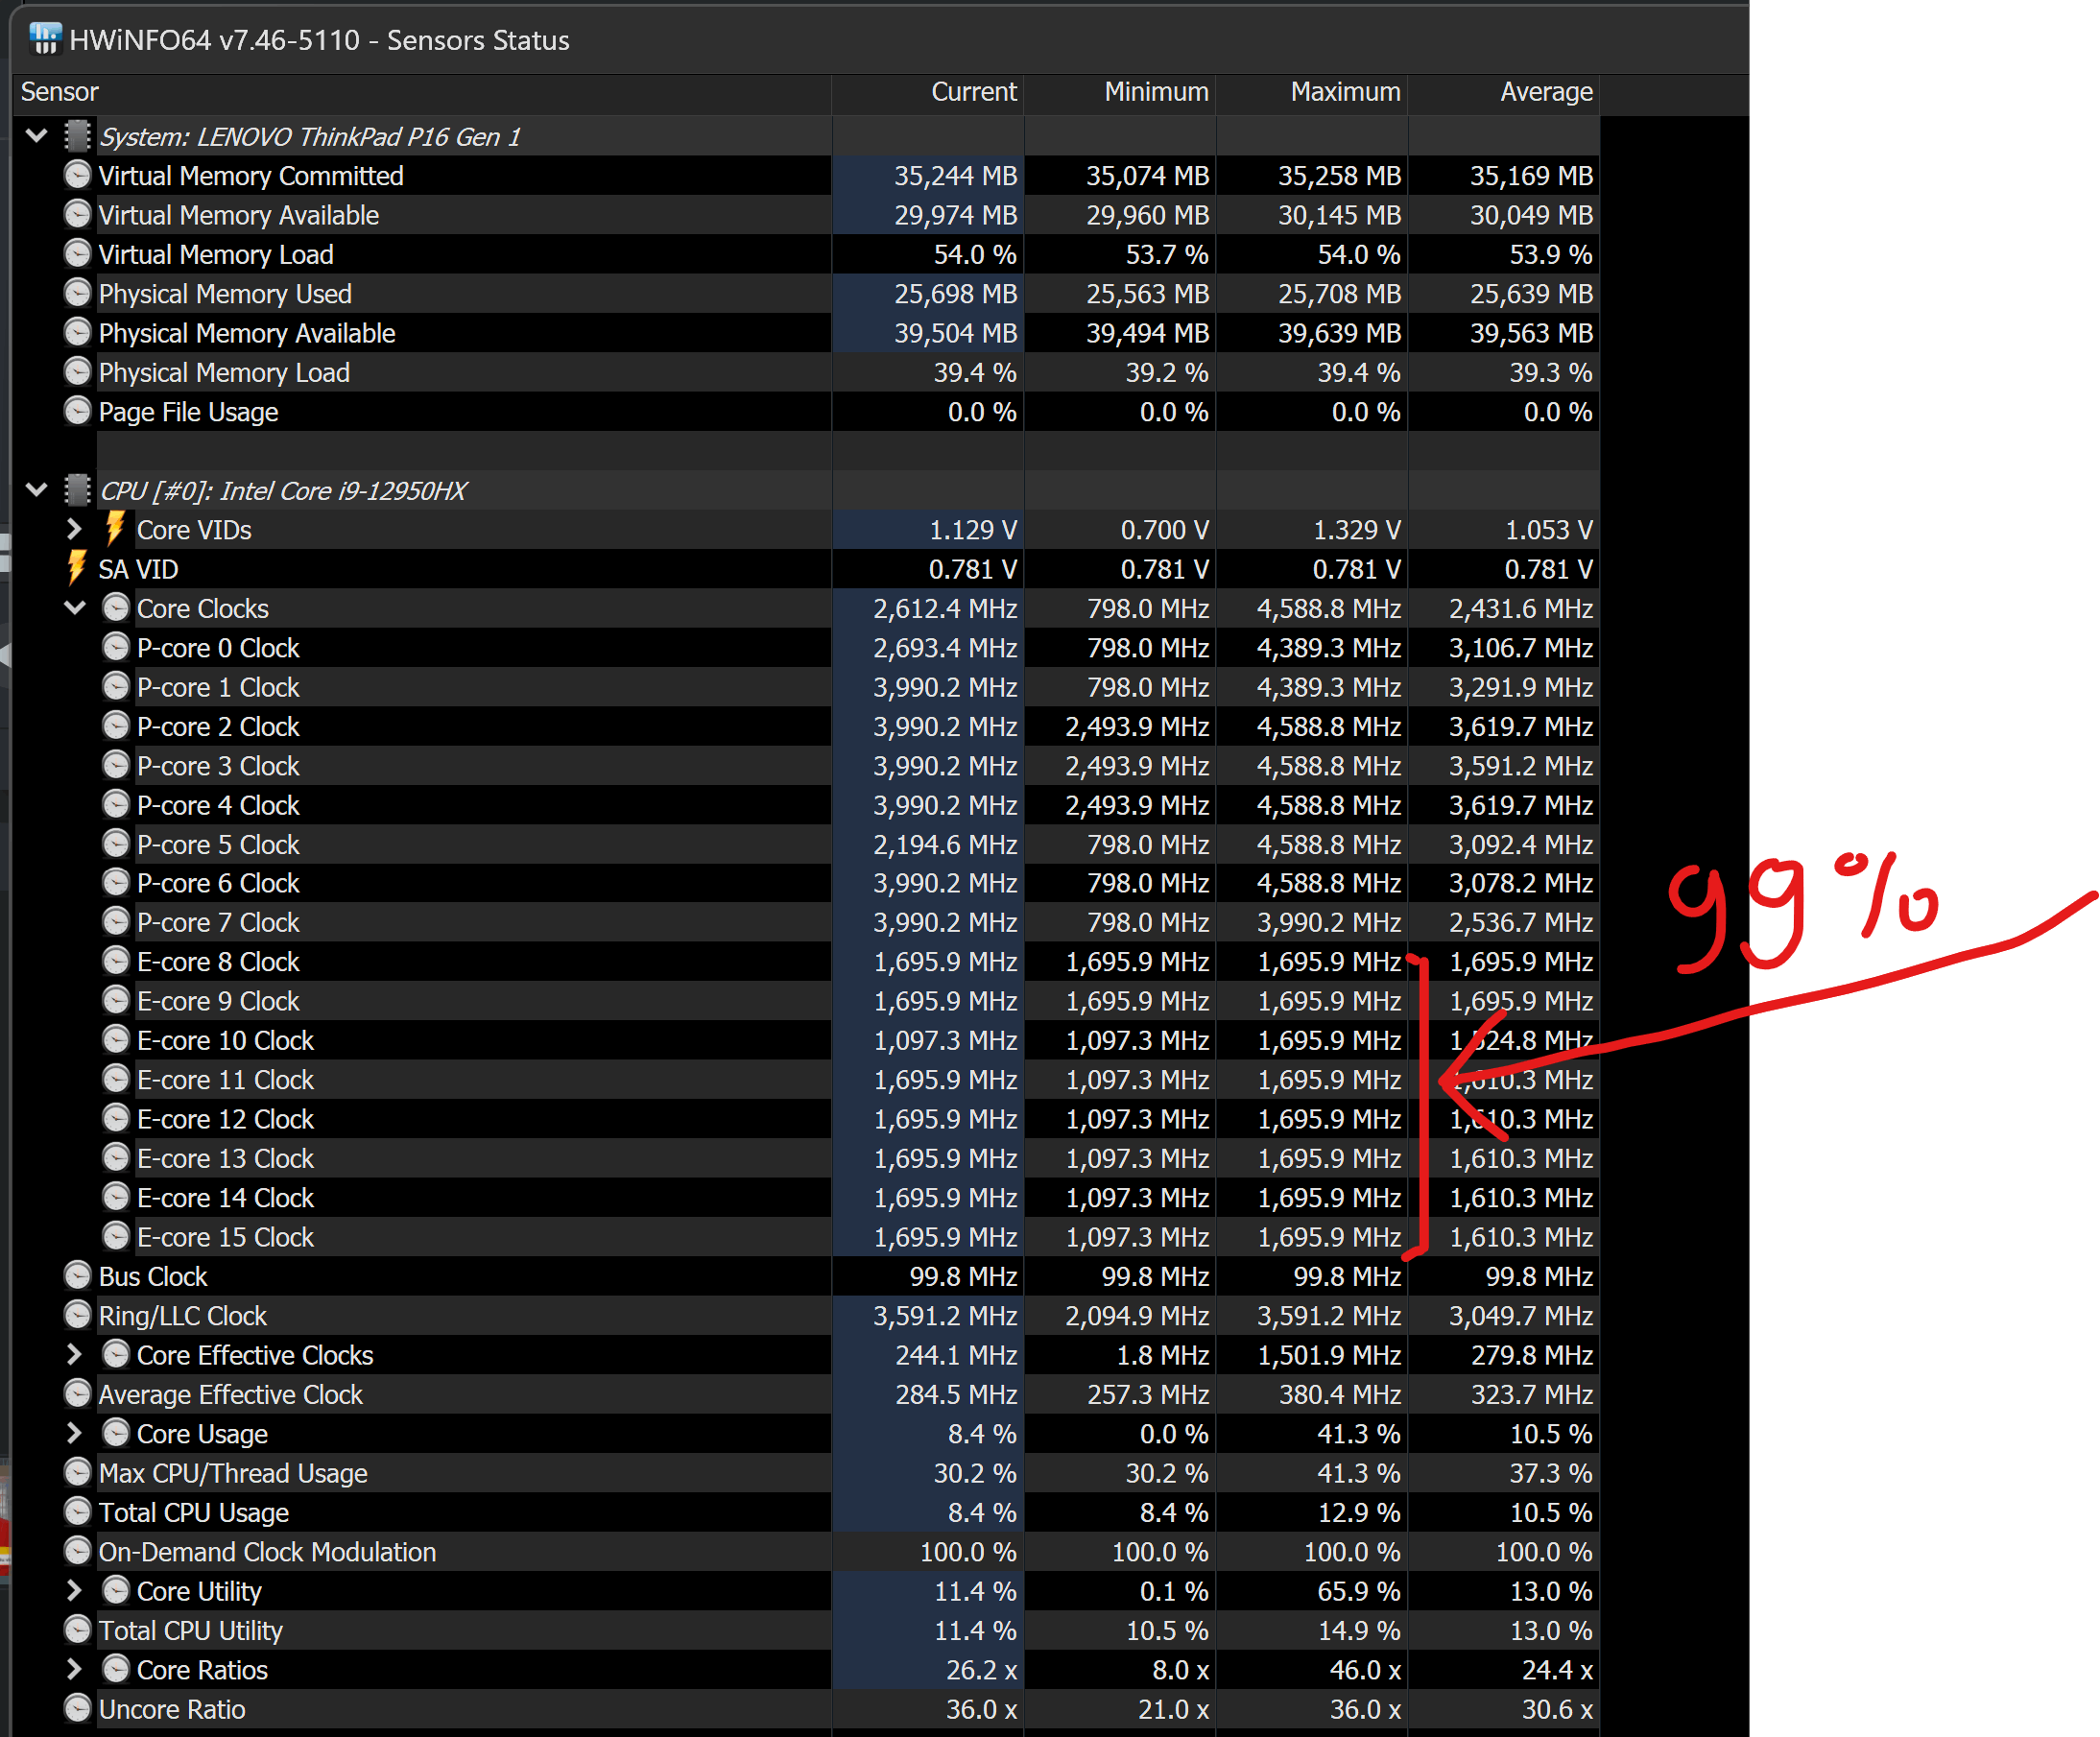Collapse the System LENOVO ThinkPad section
This screenshot has height=1737, width=2100.
coord(37,135)
